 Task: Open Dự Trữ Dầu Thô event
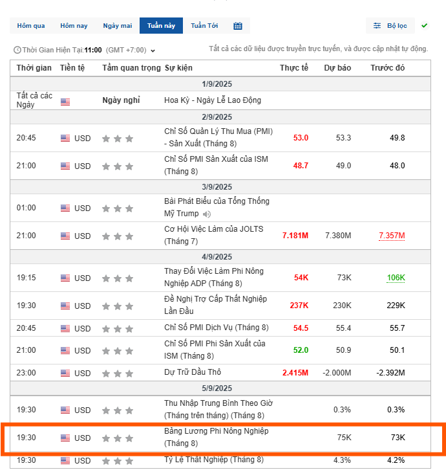(x=193, y=372)
